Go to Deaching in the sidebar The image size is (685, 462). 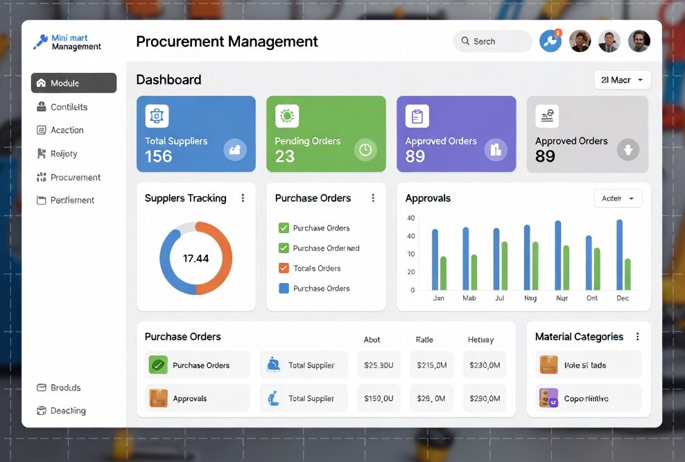coord(67,411)
